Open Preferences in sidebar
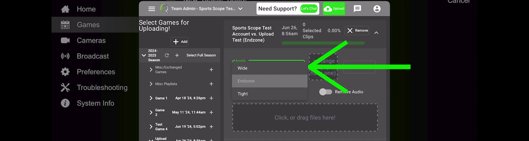 tap(96, 72)
